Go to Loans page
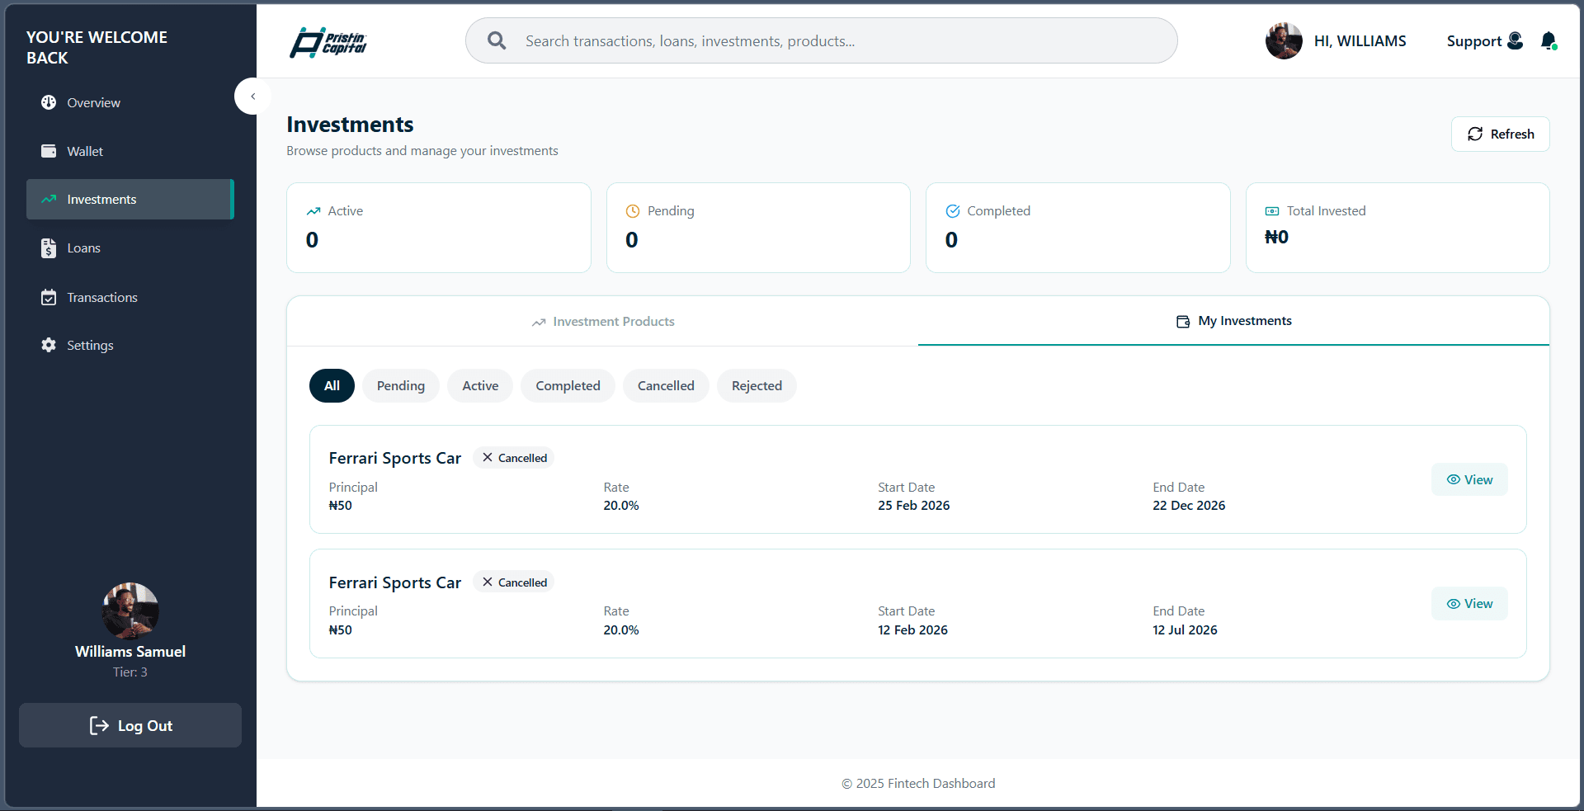This screenshot has width=1584, height=811. point(130,248)
